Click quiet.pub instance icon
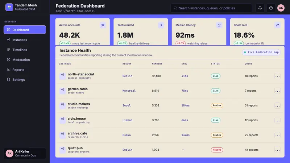290x163 pixels. click(x=62, y=150)
